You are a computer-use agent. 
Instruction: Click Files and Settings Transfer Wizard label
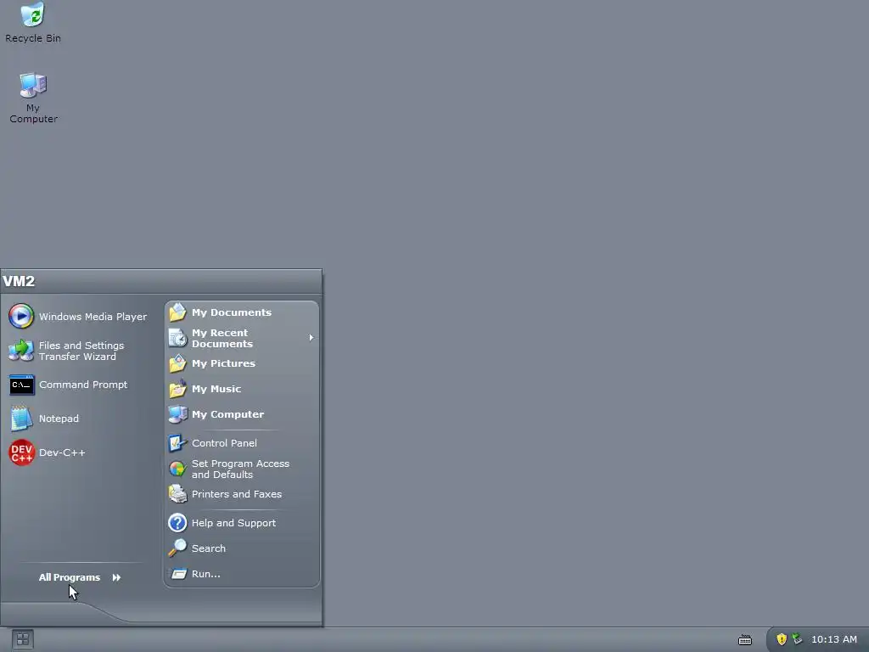point(81,351)
